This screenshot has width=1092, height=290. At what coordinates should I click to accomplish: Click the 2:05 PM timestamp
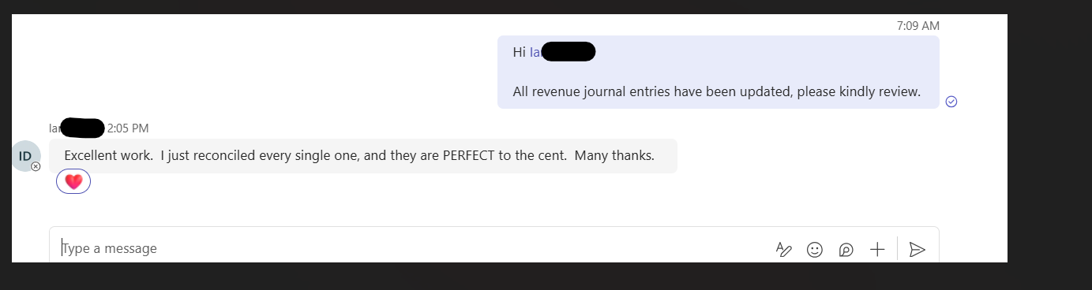click(128, 128)
